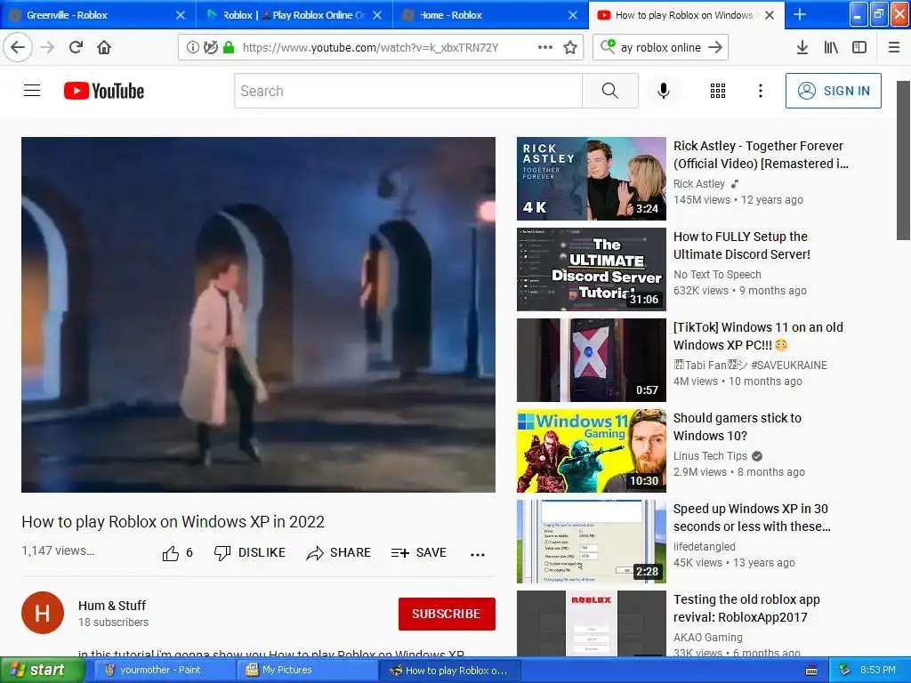
Task: Open the Firefox hamburger menu
Action: pyautogui.click(x=894, y=48)
